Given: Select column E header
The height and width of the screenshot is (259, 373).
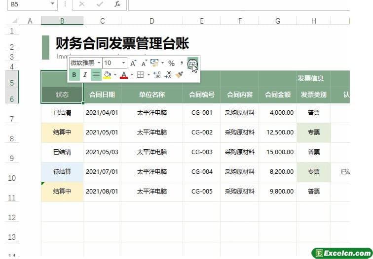Looking at the screenshot, I should tap(202, 21).
